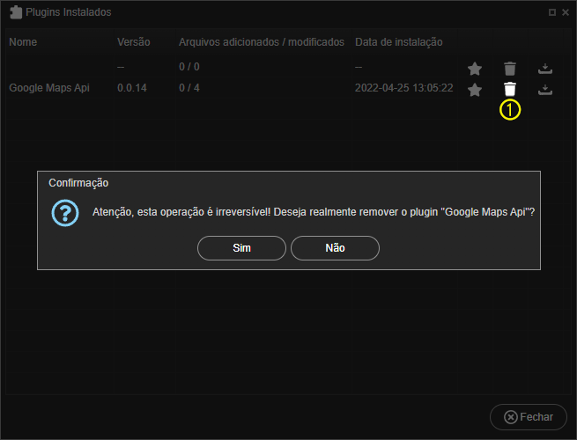
Task: Click the Confirmação dialog title
Action: coord(78,183)
